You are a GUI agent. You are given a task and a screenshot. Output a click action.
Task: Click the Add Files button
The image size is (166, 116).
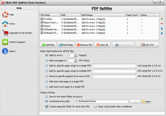coord(48,45)
